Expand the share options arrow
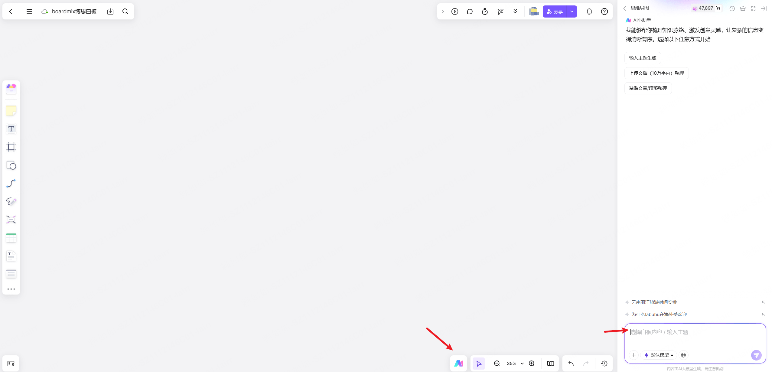 572,11
